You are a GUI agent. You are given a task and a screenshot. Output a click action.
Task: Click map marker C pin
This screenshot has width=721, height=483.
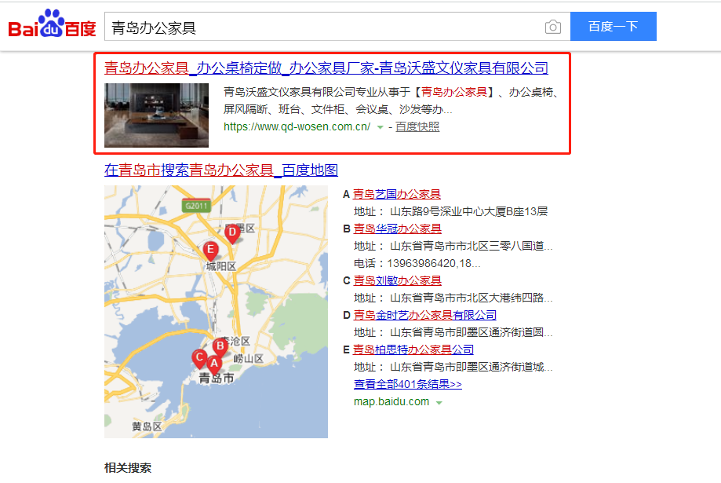pyautogui.click(x=199, y=358)
